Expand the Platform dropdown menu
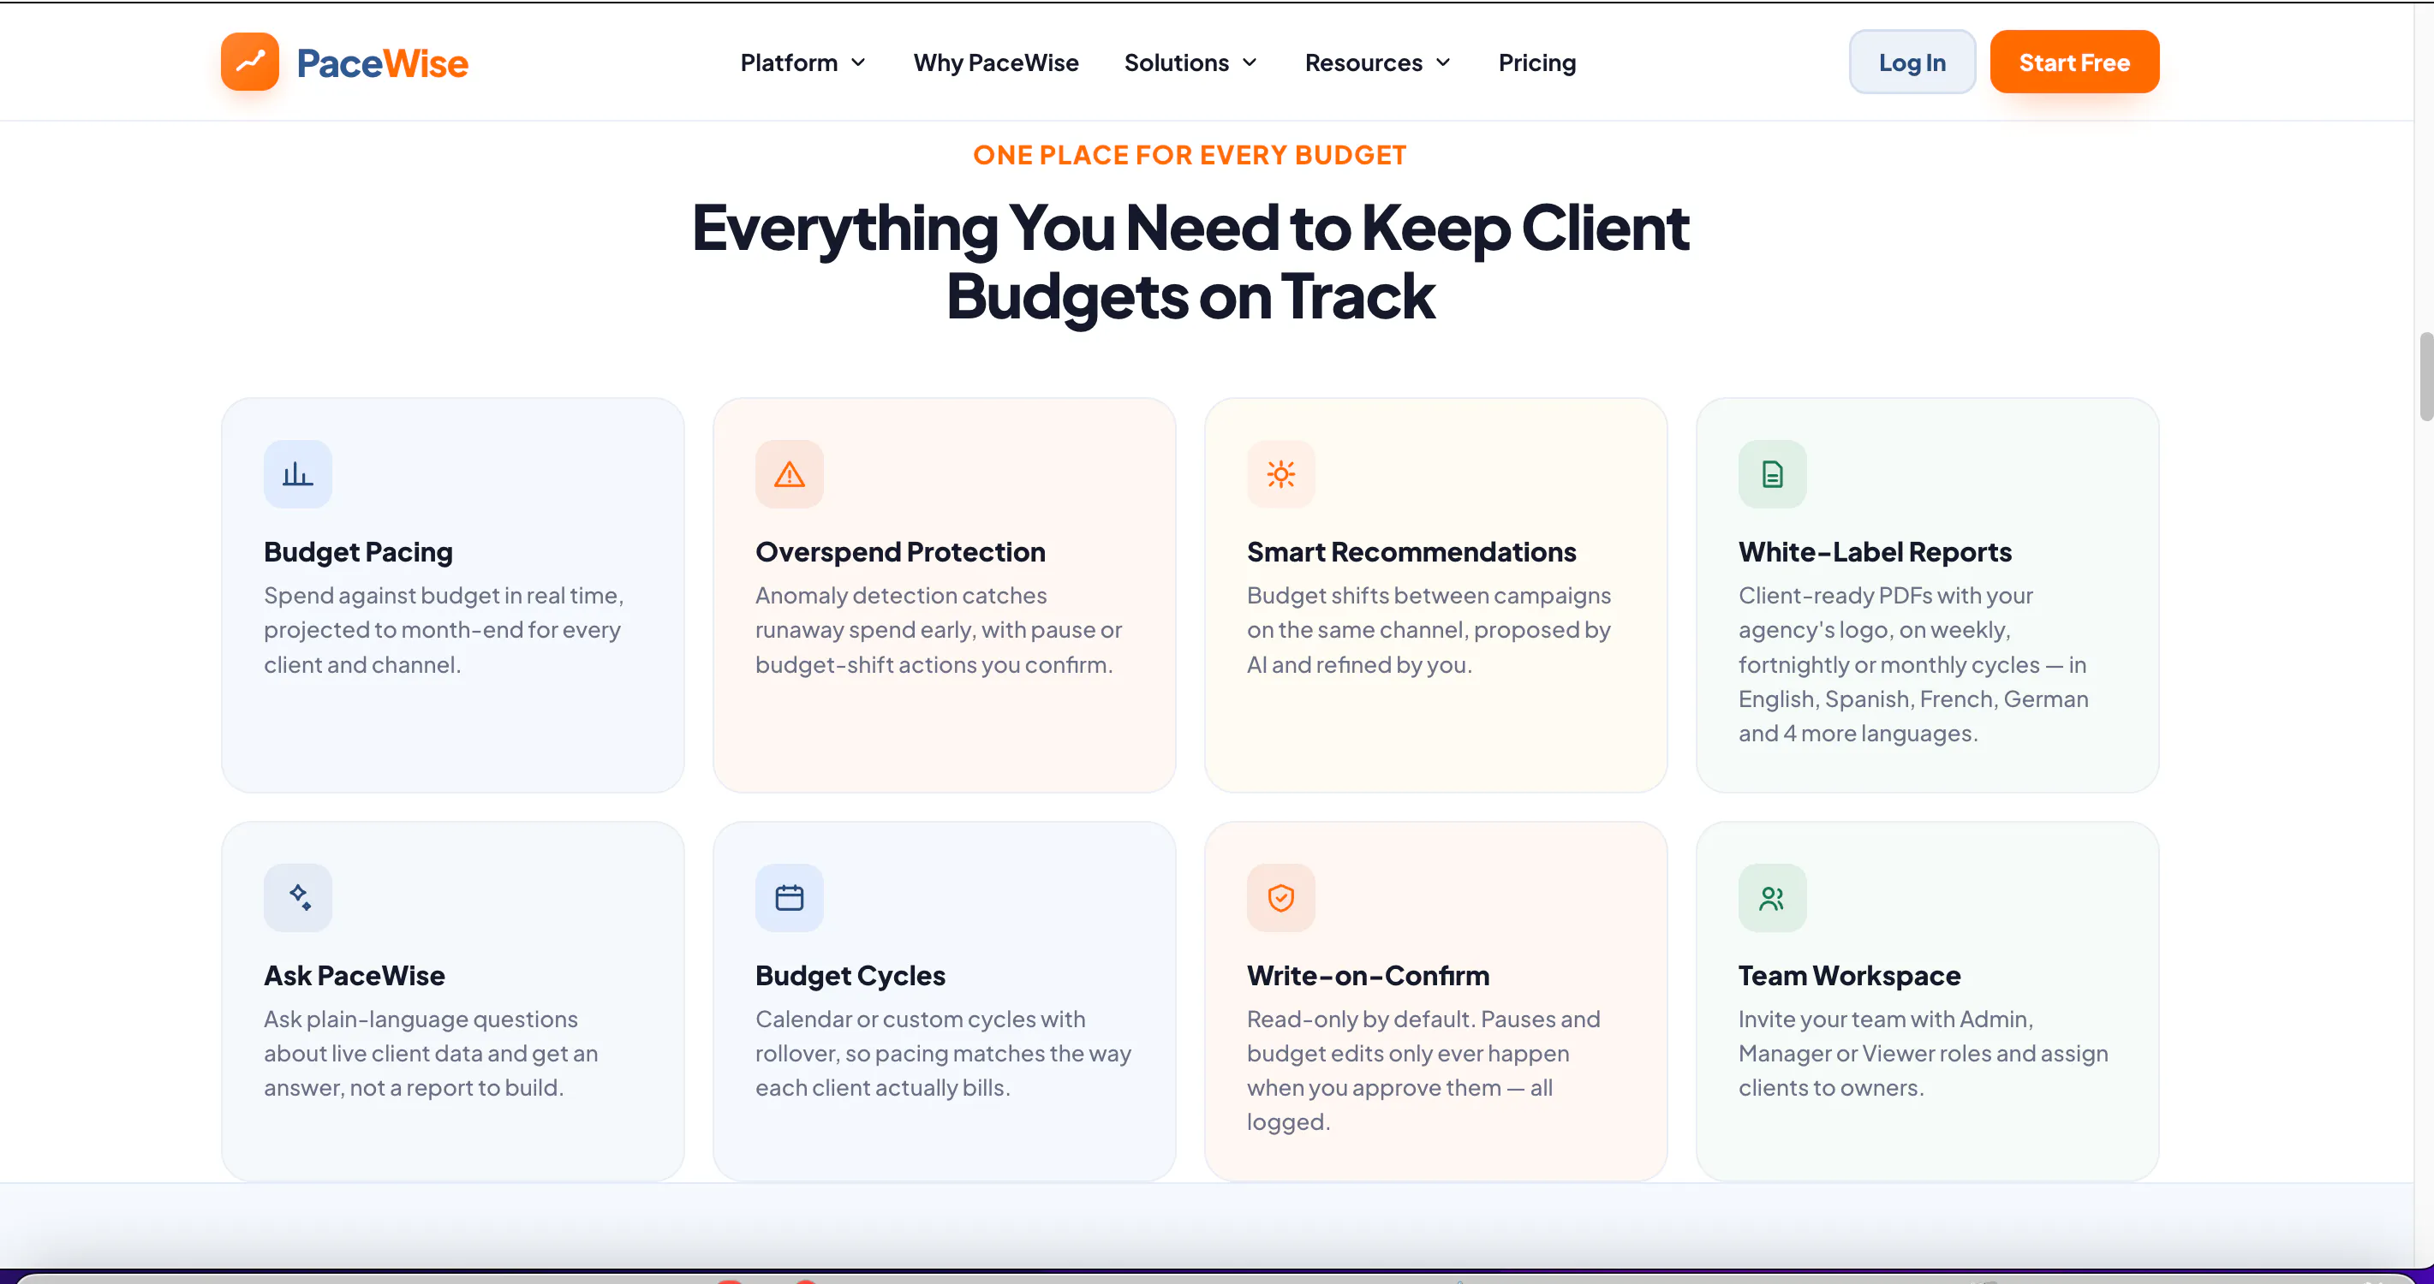Image resolution: width=2434 pixels, height=1284 pixels. [x=803, y=62]
